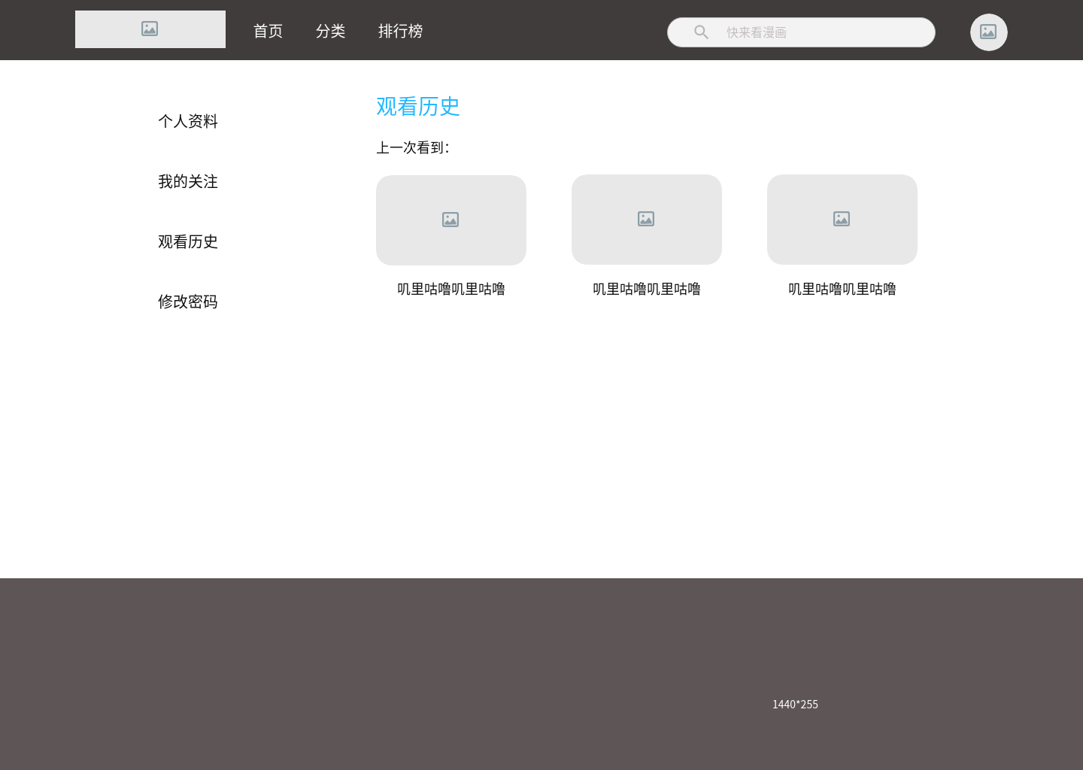Select the image placeholder inside the logo
This screenshot has width=1083, height=770.
150,29
